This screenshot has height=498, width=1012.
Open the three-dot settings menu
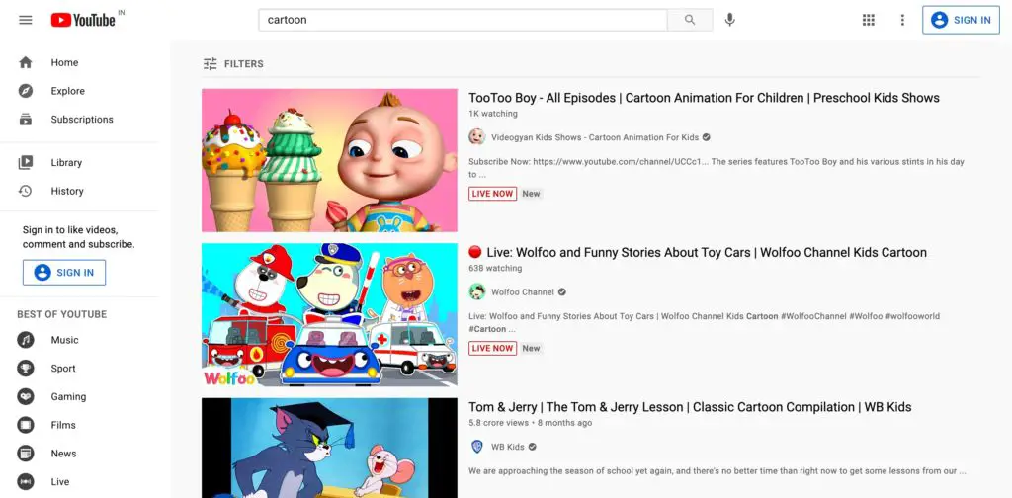[902, 20]
